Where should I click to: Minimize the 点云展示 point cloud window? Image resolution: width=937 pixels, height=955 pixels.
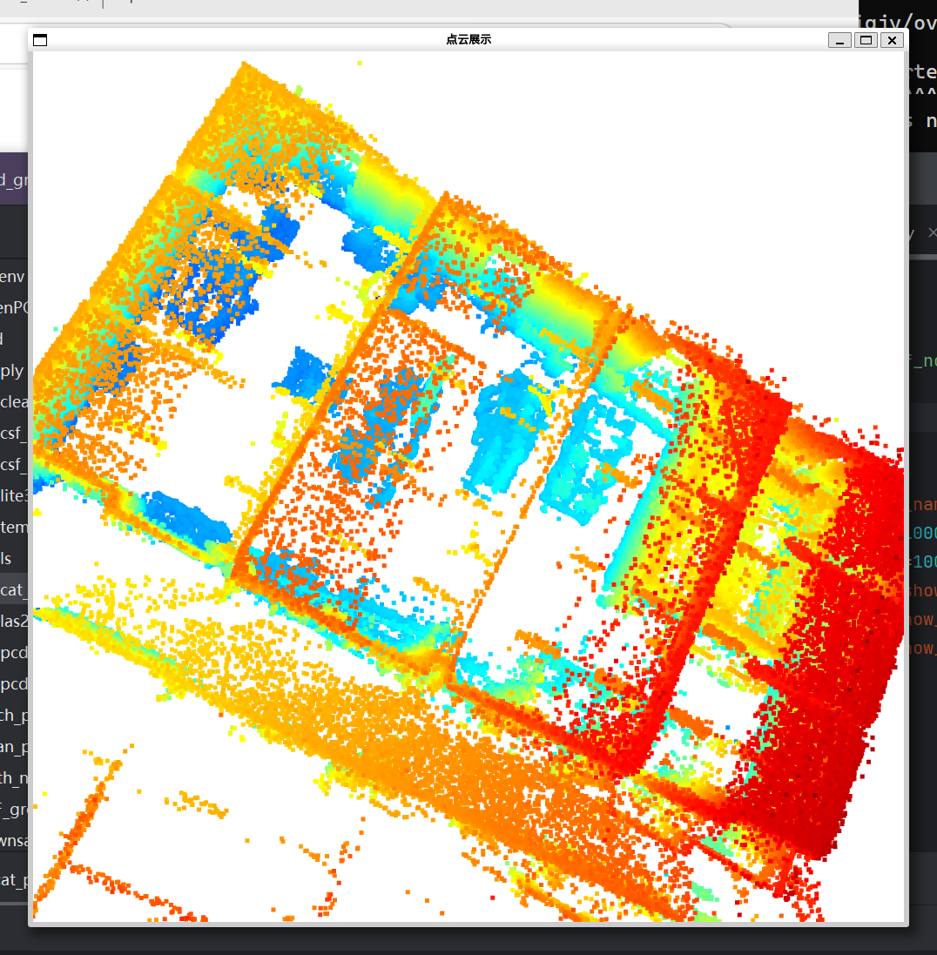839,40
